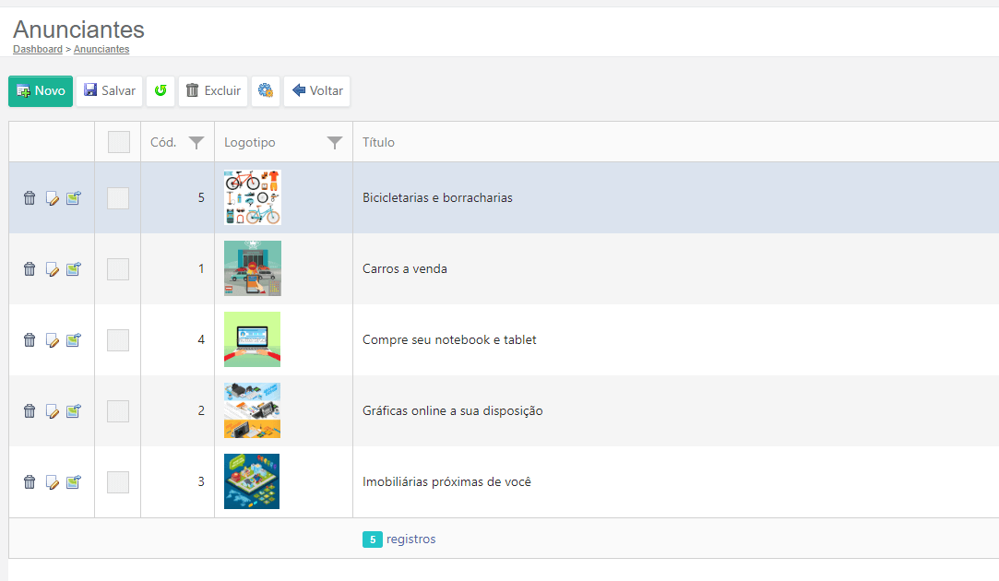The height and width of the screenshot is (581, 999).
Task: Click image export icon for Compre seu notebook row
Action: click(74, 340)
